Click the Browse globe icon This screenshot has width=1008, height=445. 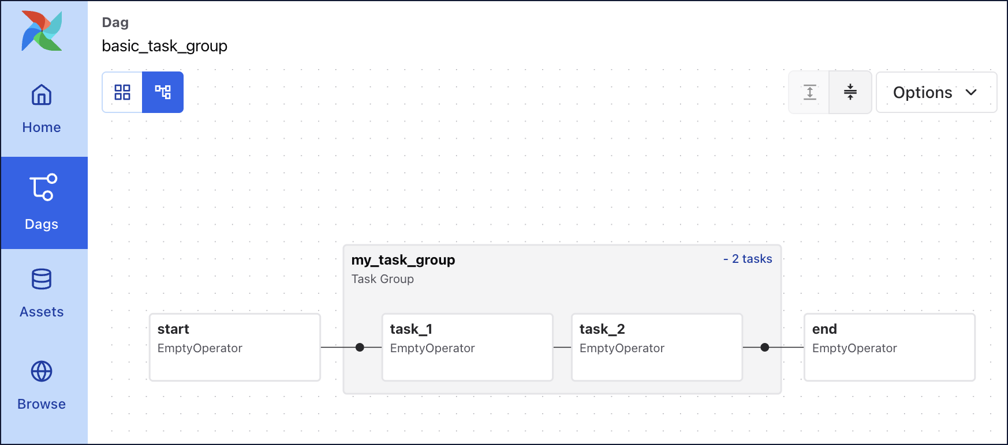[x=41, y=371]
